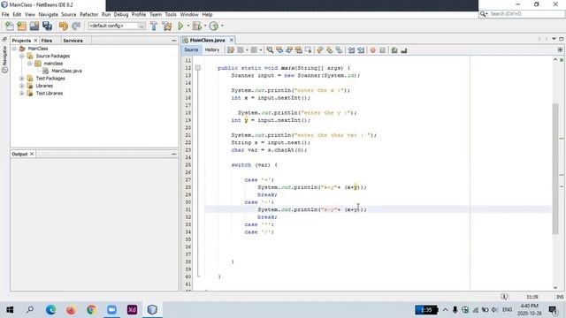Collapse the Source Packages node
Viewport: 566px width, 318px height.
pyautogui.click(x=22, y=56)
